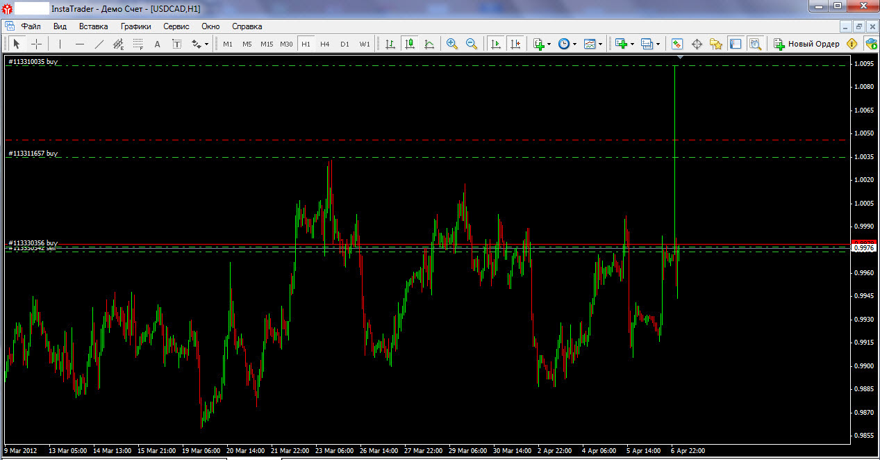
Task: Click the Zoom In magnifier
Action: tap(452, 44)
